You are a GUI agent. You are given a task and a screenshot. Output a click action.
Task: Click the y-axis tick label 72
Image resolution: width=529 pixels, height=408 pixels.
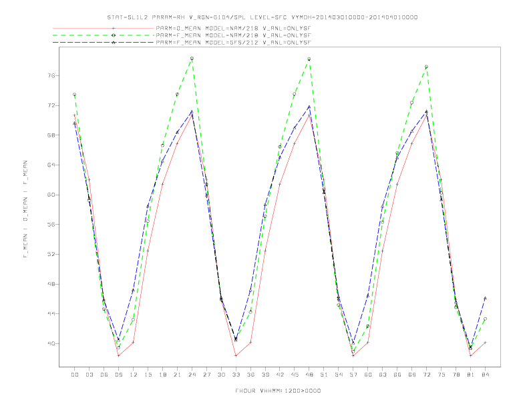tap(51, 105)
